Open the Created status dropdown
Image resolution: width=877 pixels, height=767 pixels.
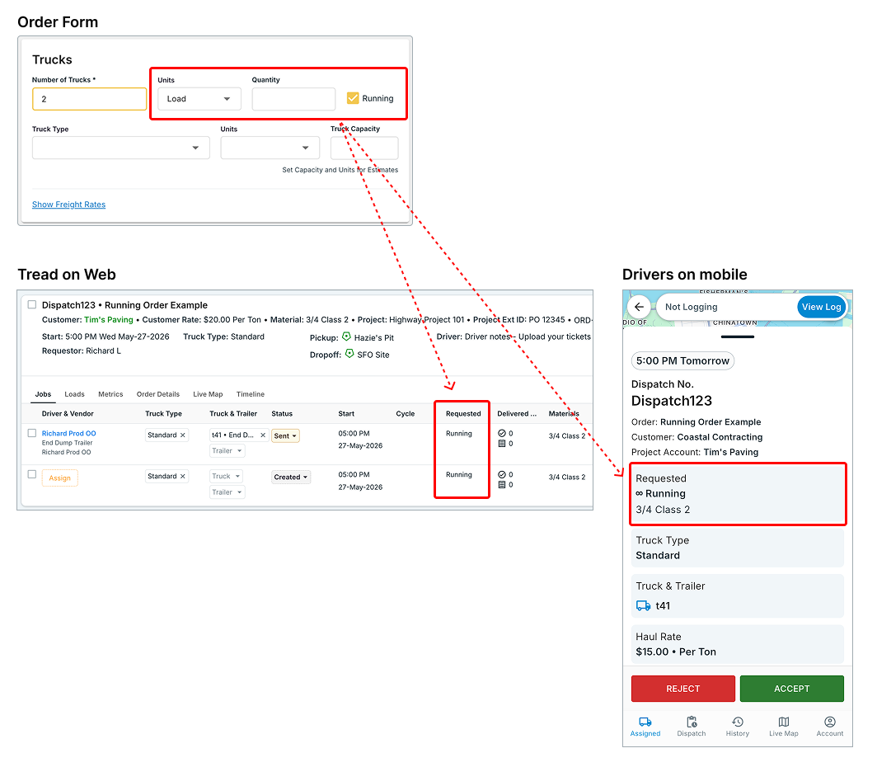pyautogui.click(x=291, y=478)
